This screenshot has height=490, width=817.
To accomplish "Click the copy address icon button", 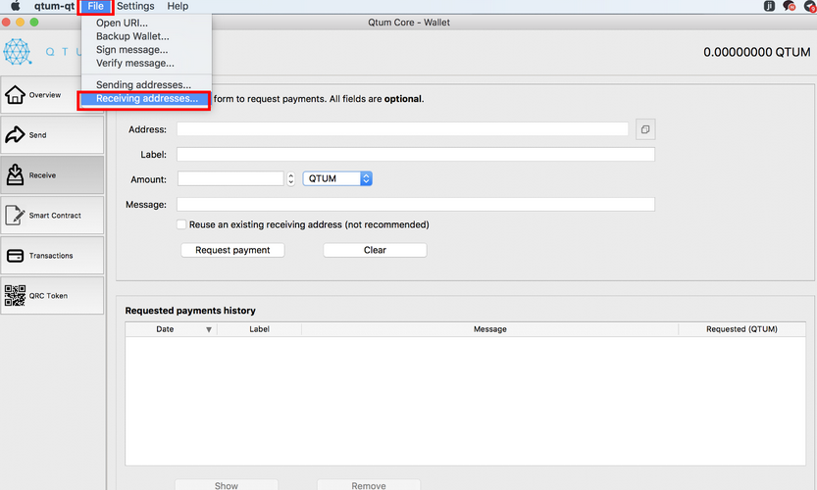I will pyautogui.click(x=645, y=129).
